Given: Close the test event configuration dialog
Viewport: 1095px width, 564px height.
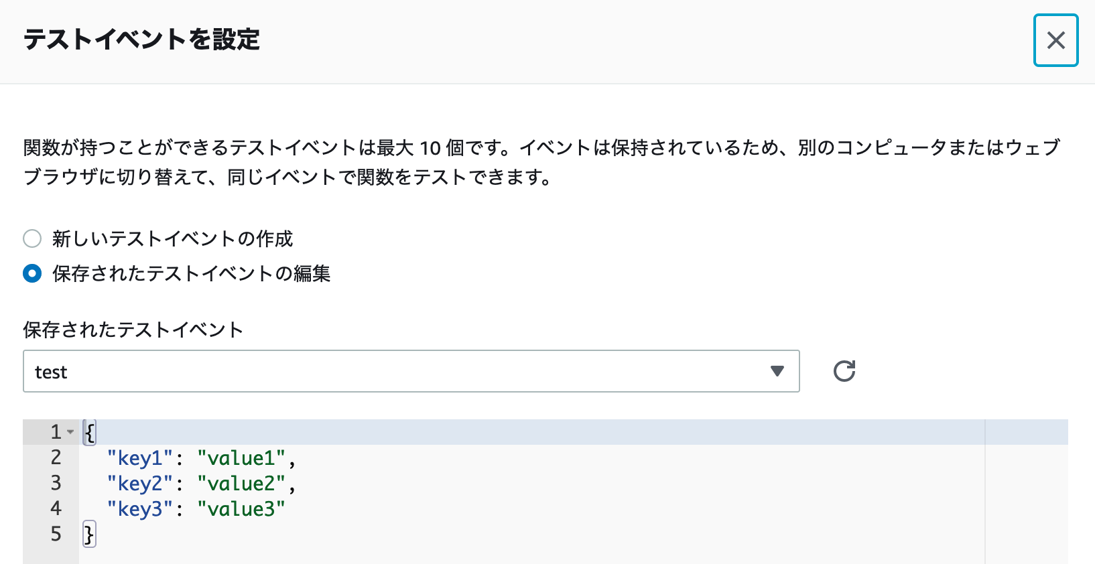Looking at the screenshot, I should (x=1055, y=40).
